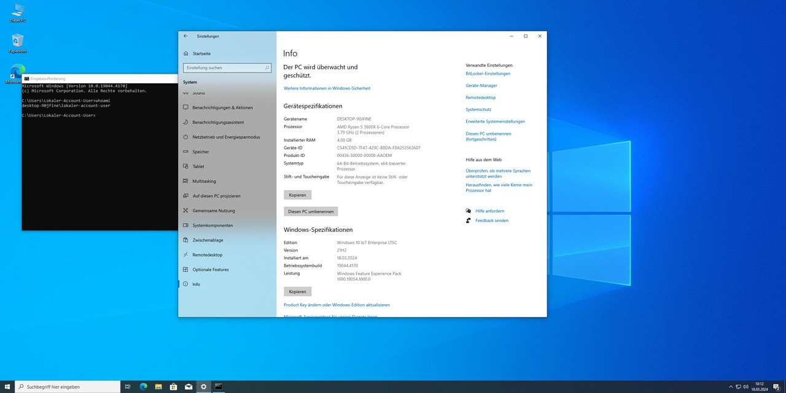Click the Zwischenablage clipboard icon
786x393 pixels.
pos(186,240)
